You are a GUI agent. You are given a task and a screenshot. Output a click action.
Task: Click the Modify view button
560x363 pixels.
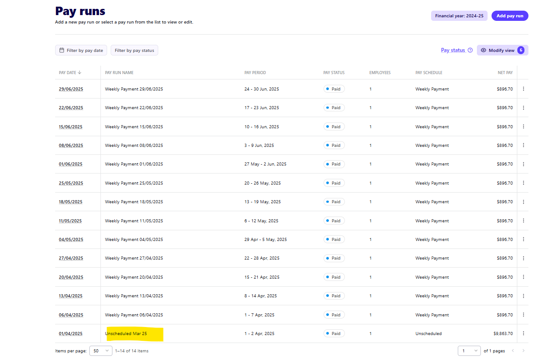503,50
